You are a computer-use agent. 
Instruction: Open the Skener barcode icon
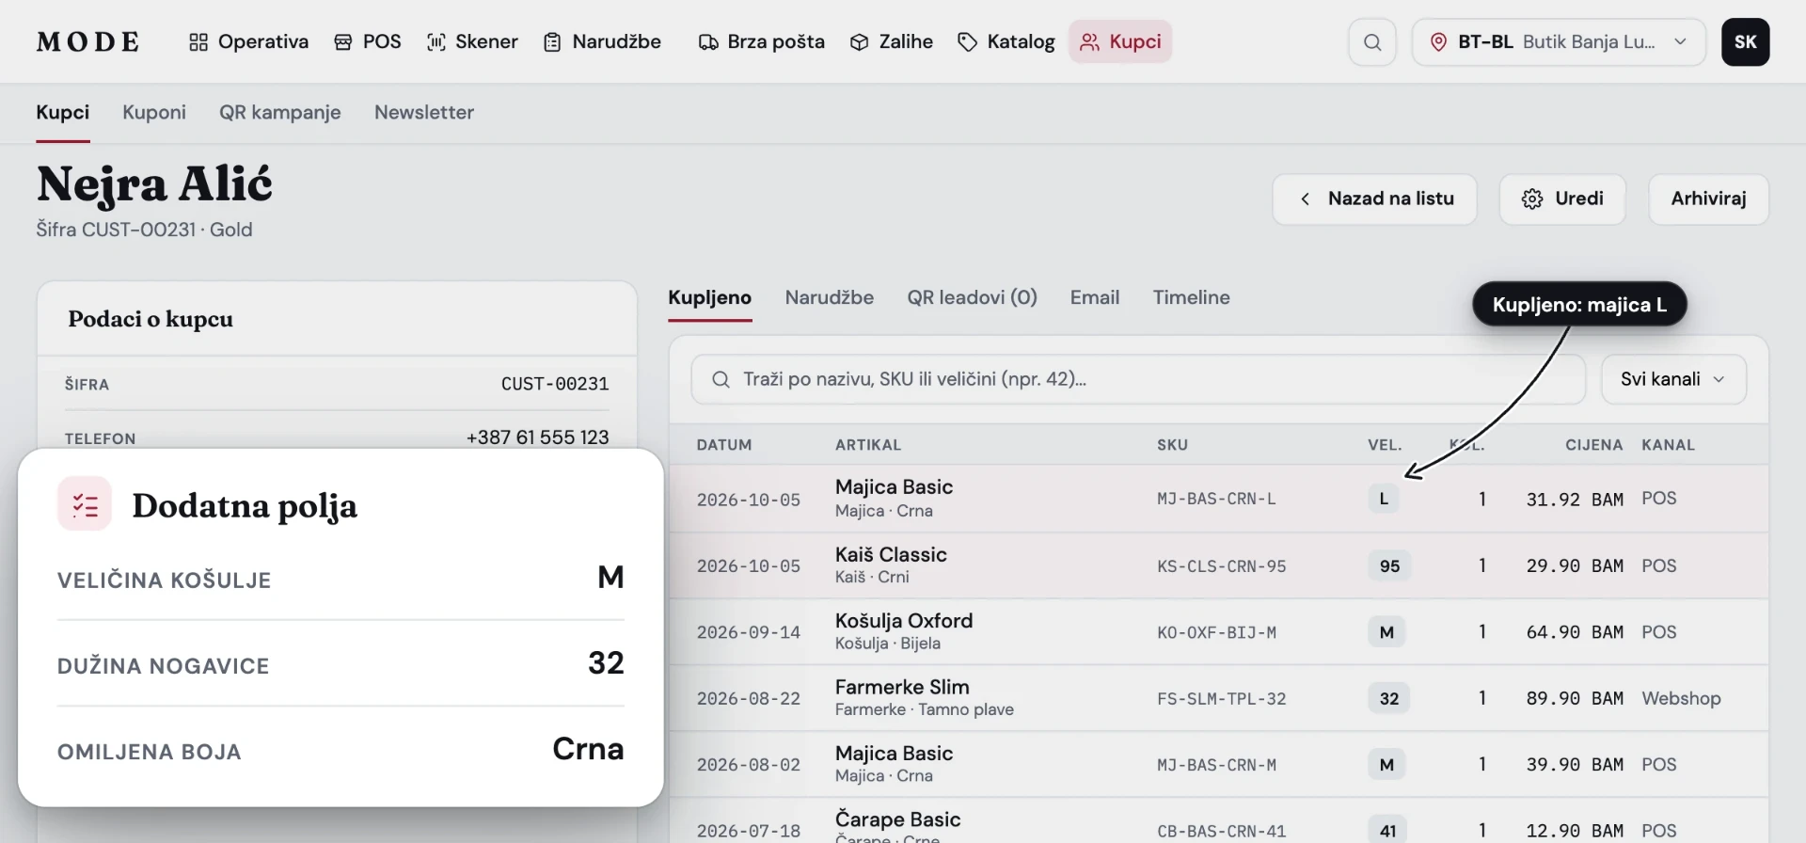436,42
